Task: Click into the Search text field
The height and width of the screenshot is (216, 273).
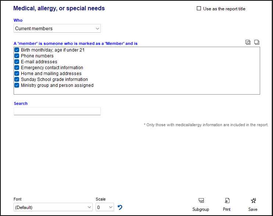Action: point(57,111)
